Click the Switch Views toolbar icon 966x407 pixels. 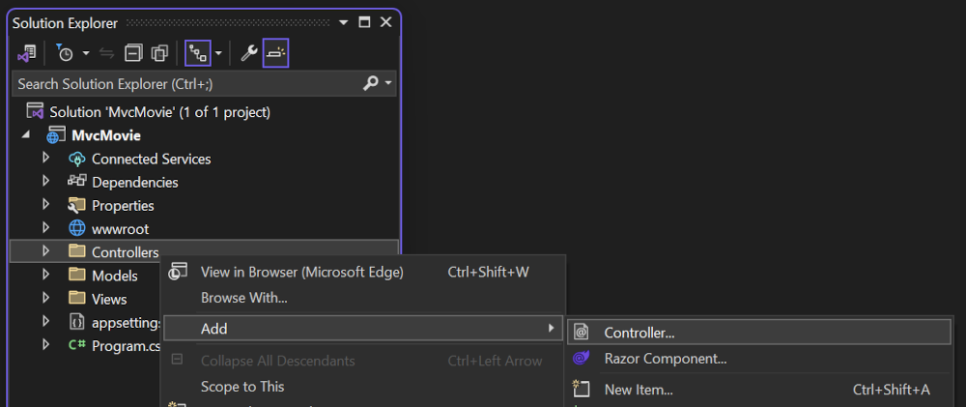pos(27,52)
